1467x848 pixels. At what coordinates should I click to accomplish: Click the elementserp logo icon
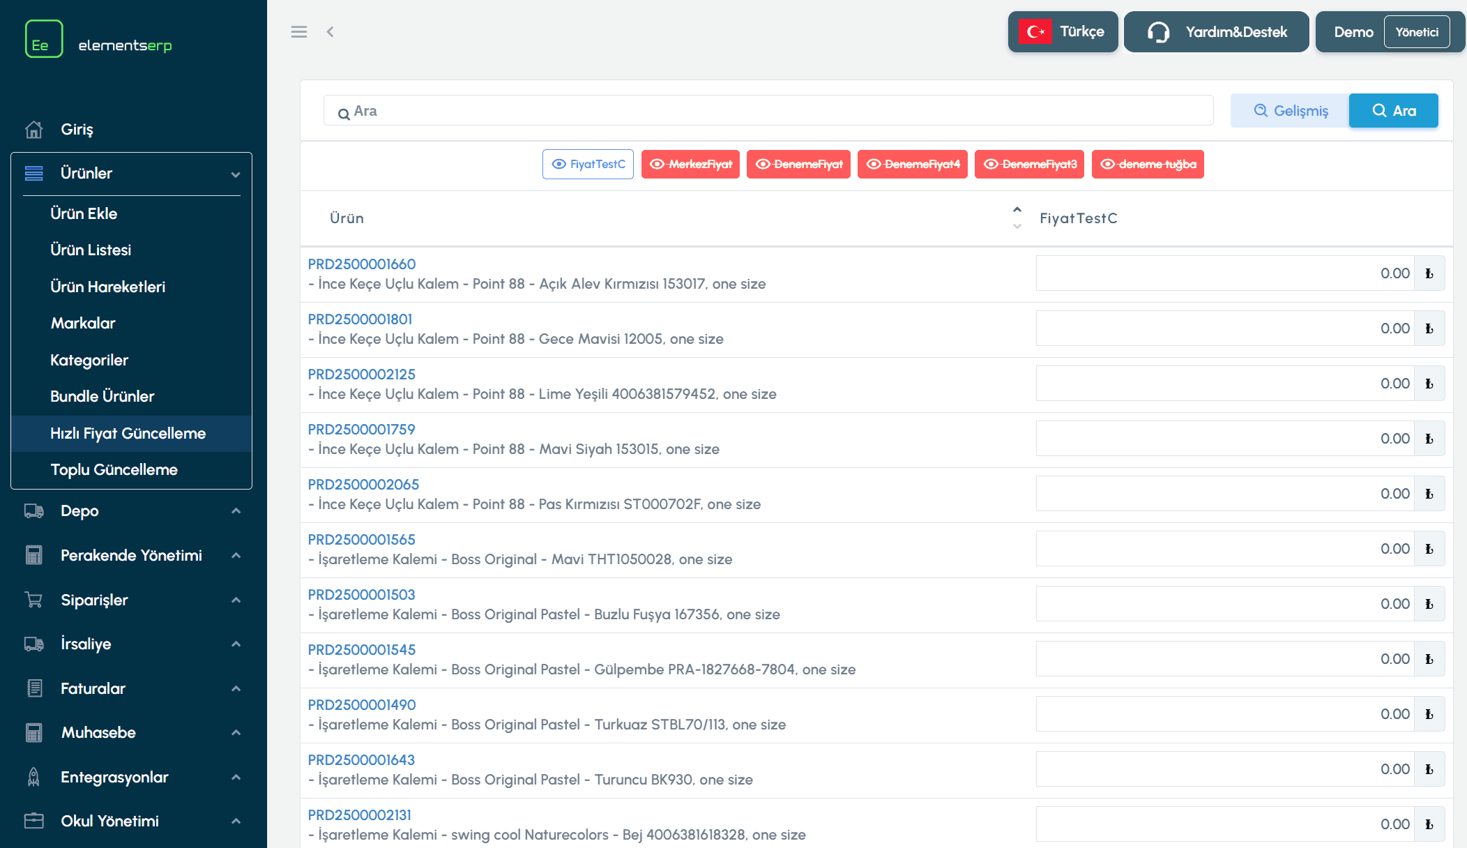(44, 39)
